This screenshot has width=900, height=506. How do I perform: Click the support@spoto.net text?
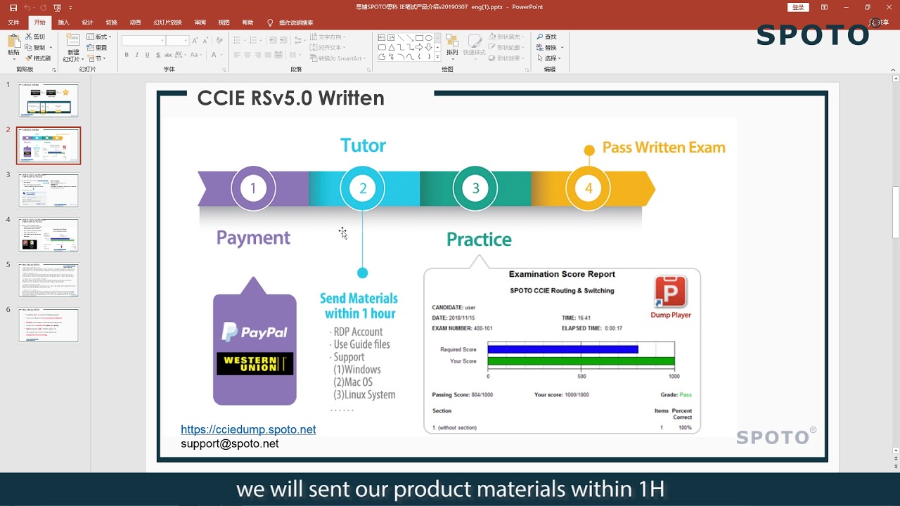[230, 444]
